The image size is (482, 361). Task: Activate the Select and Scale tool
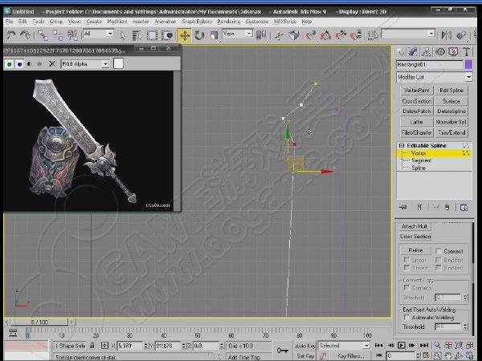[214, 35]
